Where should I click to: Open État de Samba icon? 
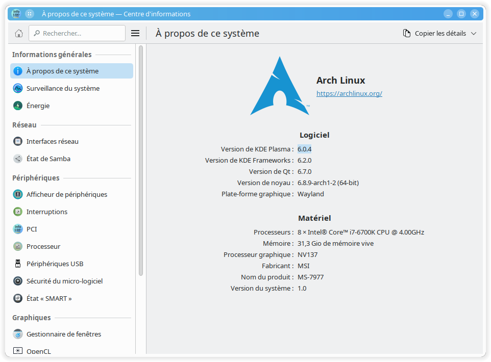click(x=18, y=159)
